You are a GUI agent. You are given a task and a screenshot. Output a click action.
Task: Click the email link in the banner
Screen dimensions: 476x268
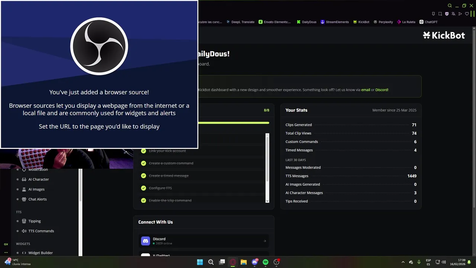366,90
